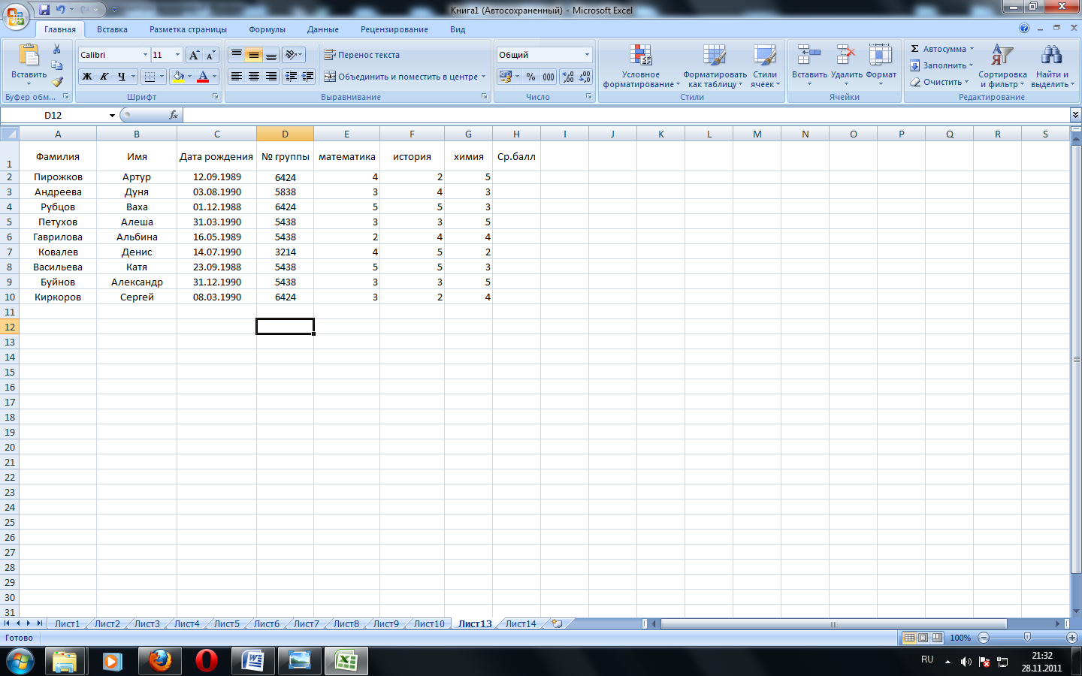Screen dimensions: 1082x676
Task: Switch to sheet tab Лист14
Action: [x=521, y=623]
